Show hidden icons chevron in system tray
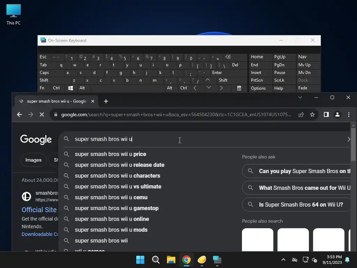Image resolution: width=357 pixels, height=268 pixels. pyautogui.click(x=283, y=260)
